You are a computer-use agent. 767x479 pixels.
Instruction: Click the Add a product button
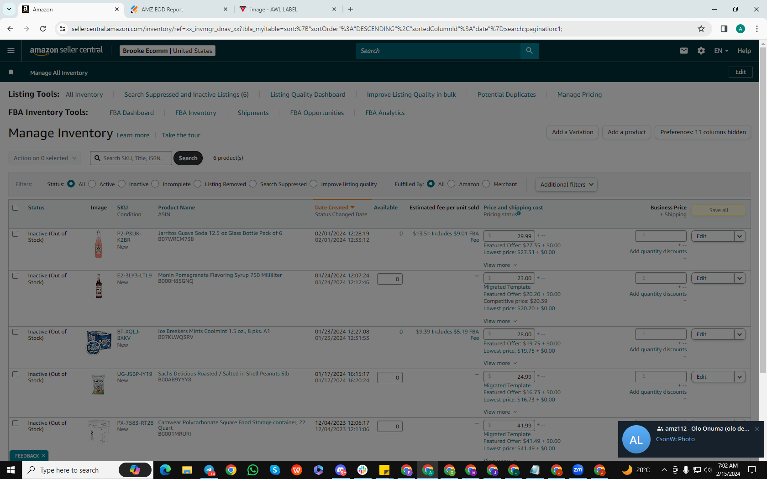coord(626,132)
